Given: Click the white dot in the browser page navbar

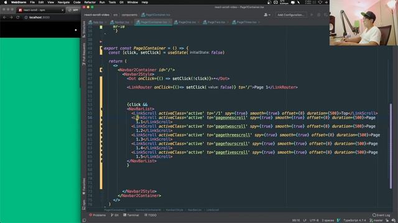Looking at the screenshot, I should [76, 30].
